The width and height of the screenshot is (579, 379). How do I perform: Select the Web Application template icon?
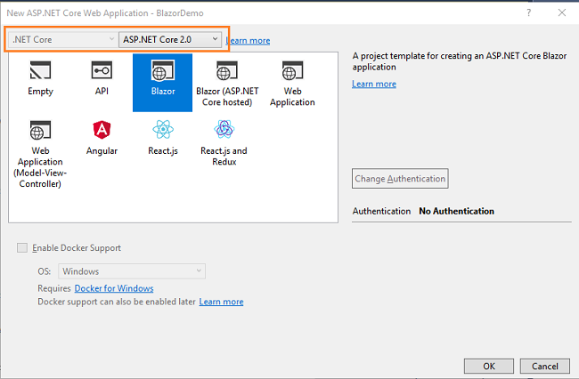(x=292, y=70)
